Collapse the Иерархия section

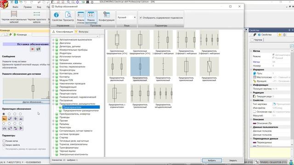(251, 69)
